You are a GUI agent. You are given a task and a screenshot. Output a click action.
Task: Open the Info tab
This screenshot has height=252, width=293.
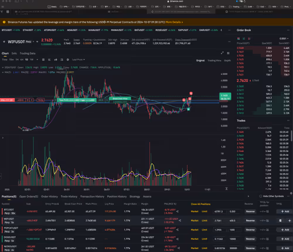click(x=14, y=53)
